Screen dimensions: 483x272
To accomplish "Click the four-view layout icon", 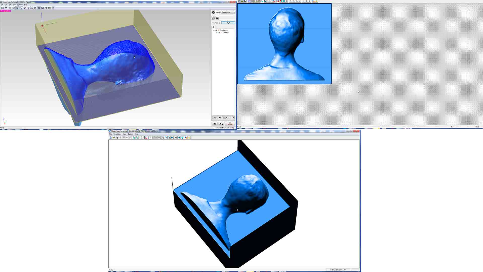I will pos(53,8).
